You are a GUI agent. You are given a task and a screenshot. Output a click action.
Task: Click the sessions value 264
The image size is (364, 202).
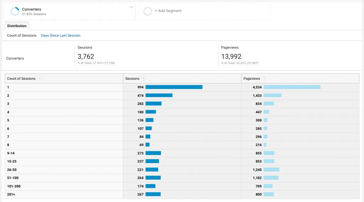(140, 178)
